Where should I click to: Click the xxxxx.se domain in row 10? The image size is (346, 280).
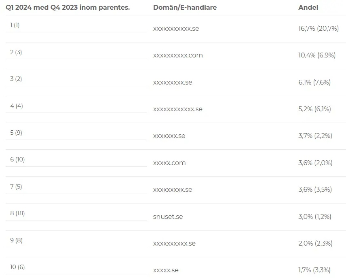click(x=166, y=270)
